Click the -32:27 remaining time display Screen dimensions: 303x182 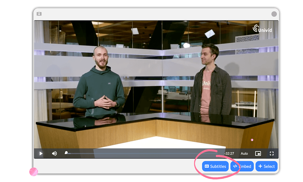[229, 153]
